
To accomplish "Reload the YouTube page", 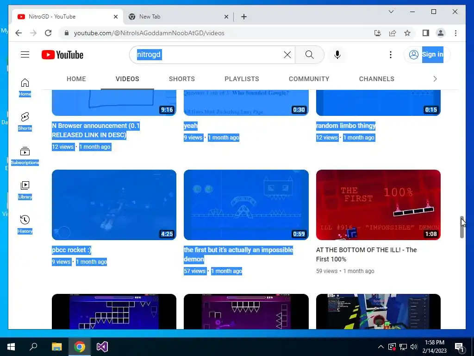I will (x=48, y=33).
